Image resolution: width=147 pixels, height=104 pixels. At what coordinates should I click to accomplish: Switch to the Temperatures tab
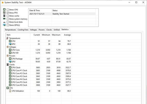10,30
